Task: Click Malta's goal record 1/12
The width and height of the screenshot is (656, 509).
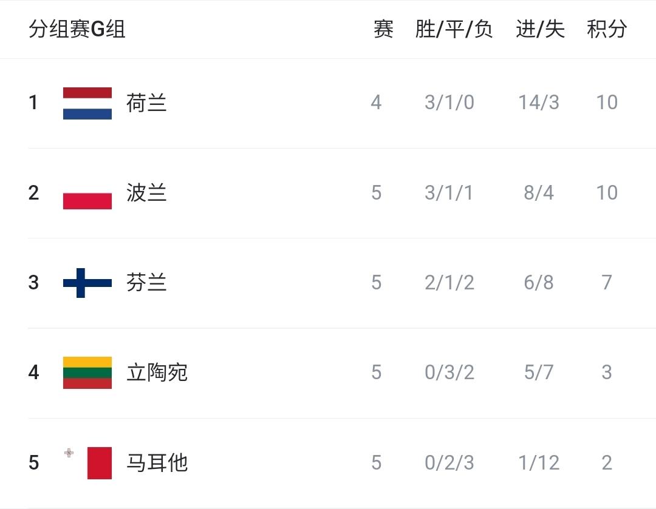Action: pyautogui.click(x=539, y=462)
